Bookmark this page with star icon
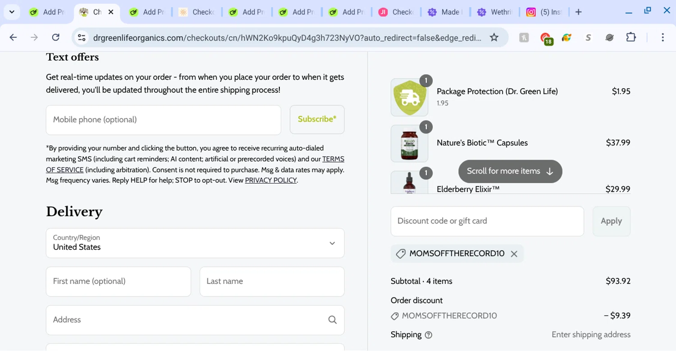 click(x=494, y=37)
